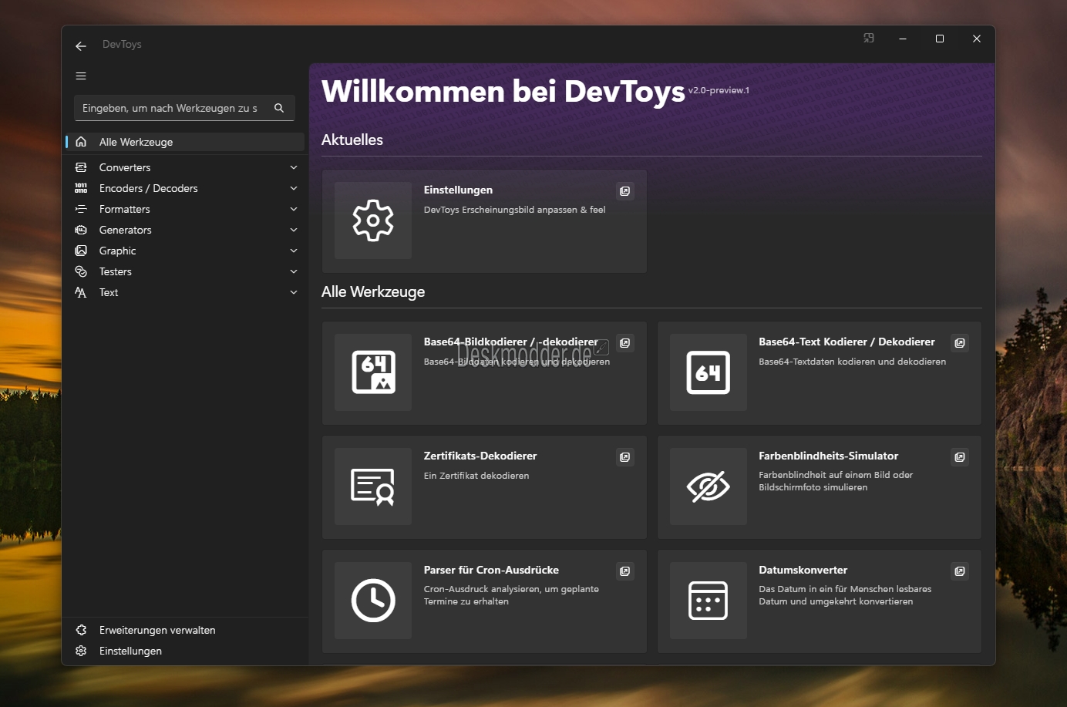Open Base64-Text Kodierer in new window
The width and height of the screenshot is (1067, 707).
click(960, 343)
